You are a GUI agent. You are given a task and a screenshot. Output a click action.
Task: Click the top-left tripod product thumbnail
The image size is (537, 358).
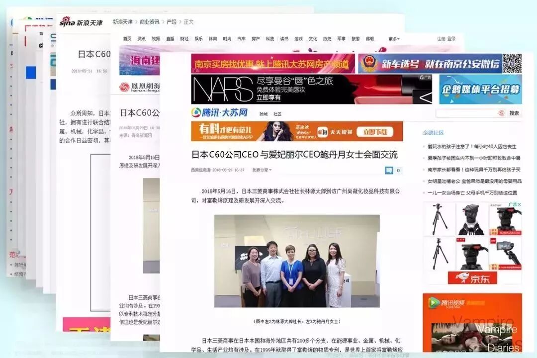tap(439, 219)
